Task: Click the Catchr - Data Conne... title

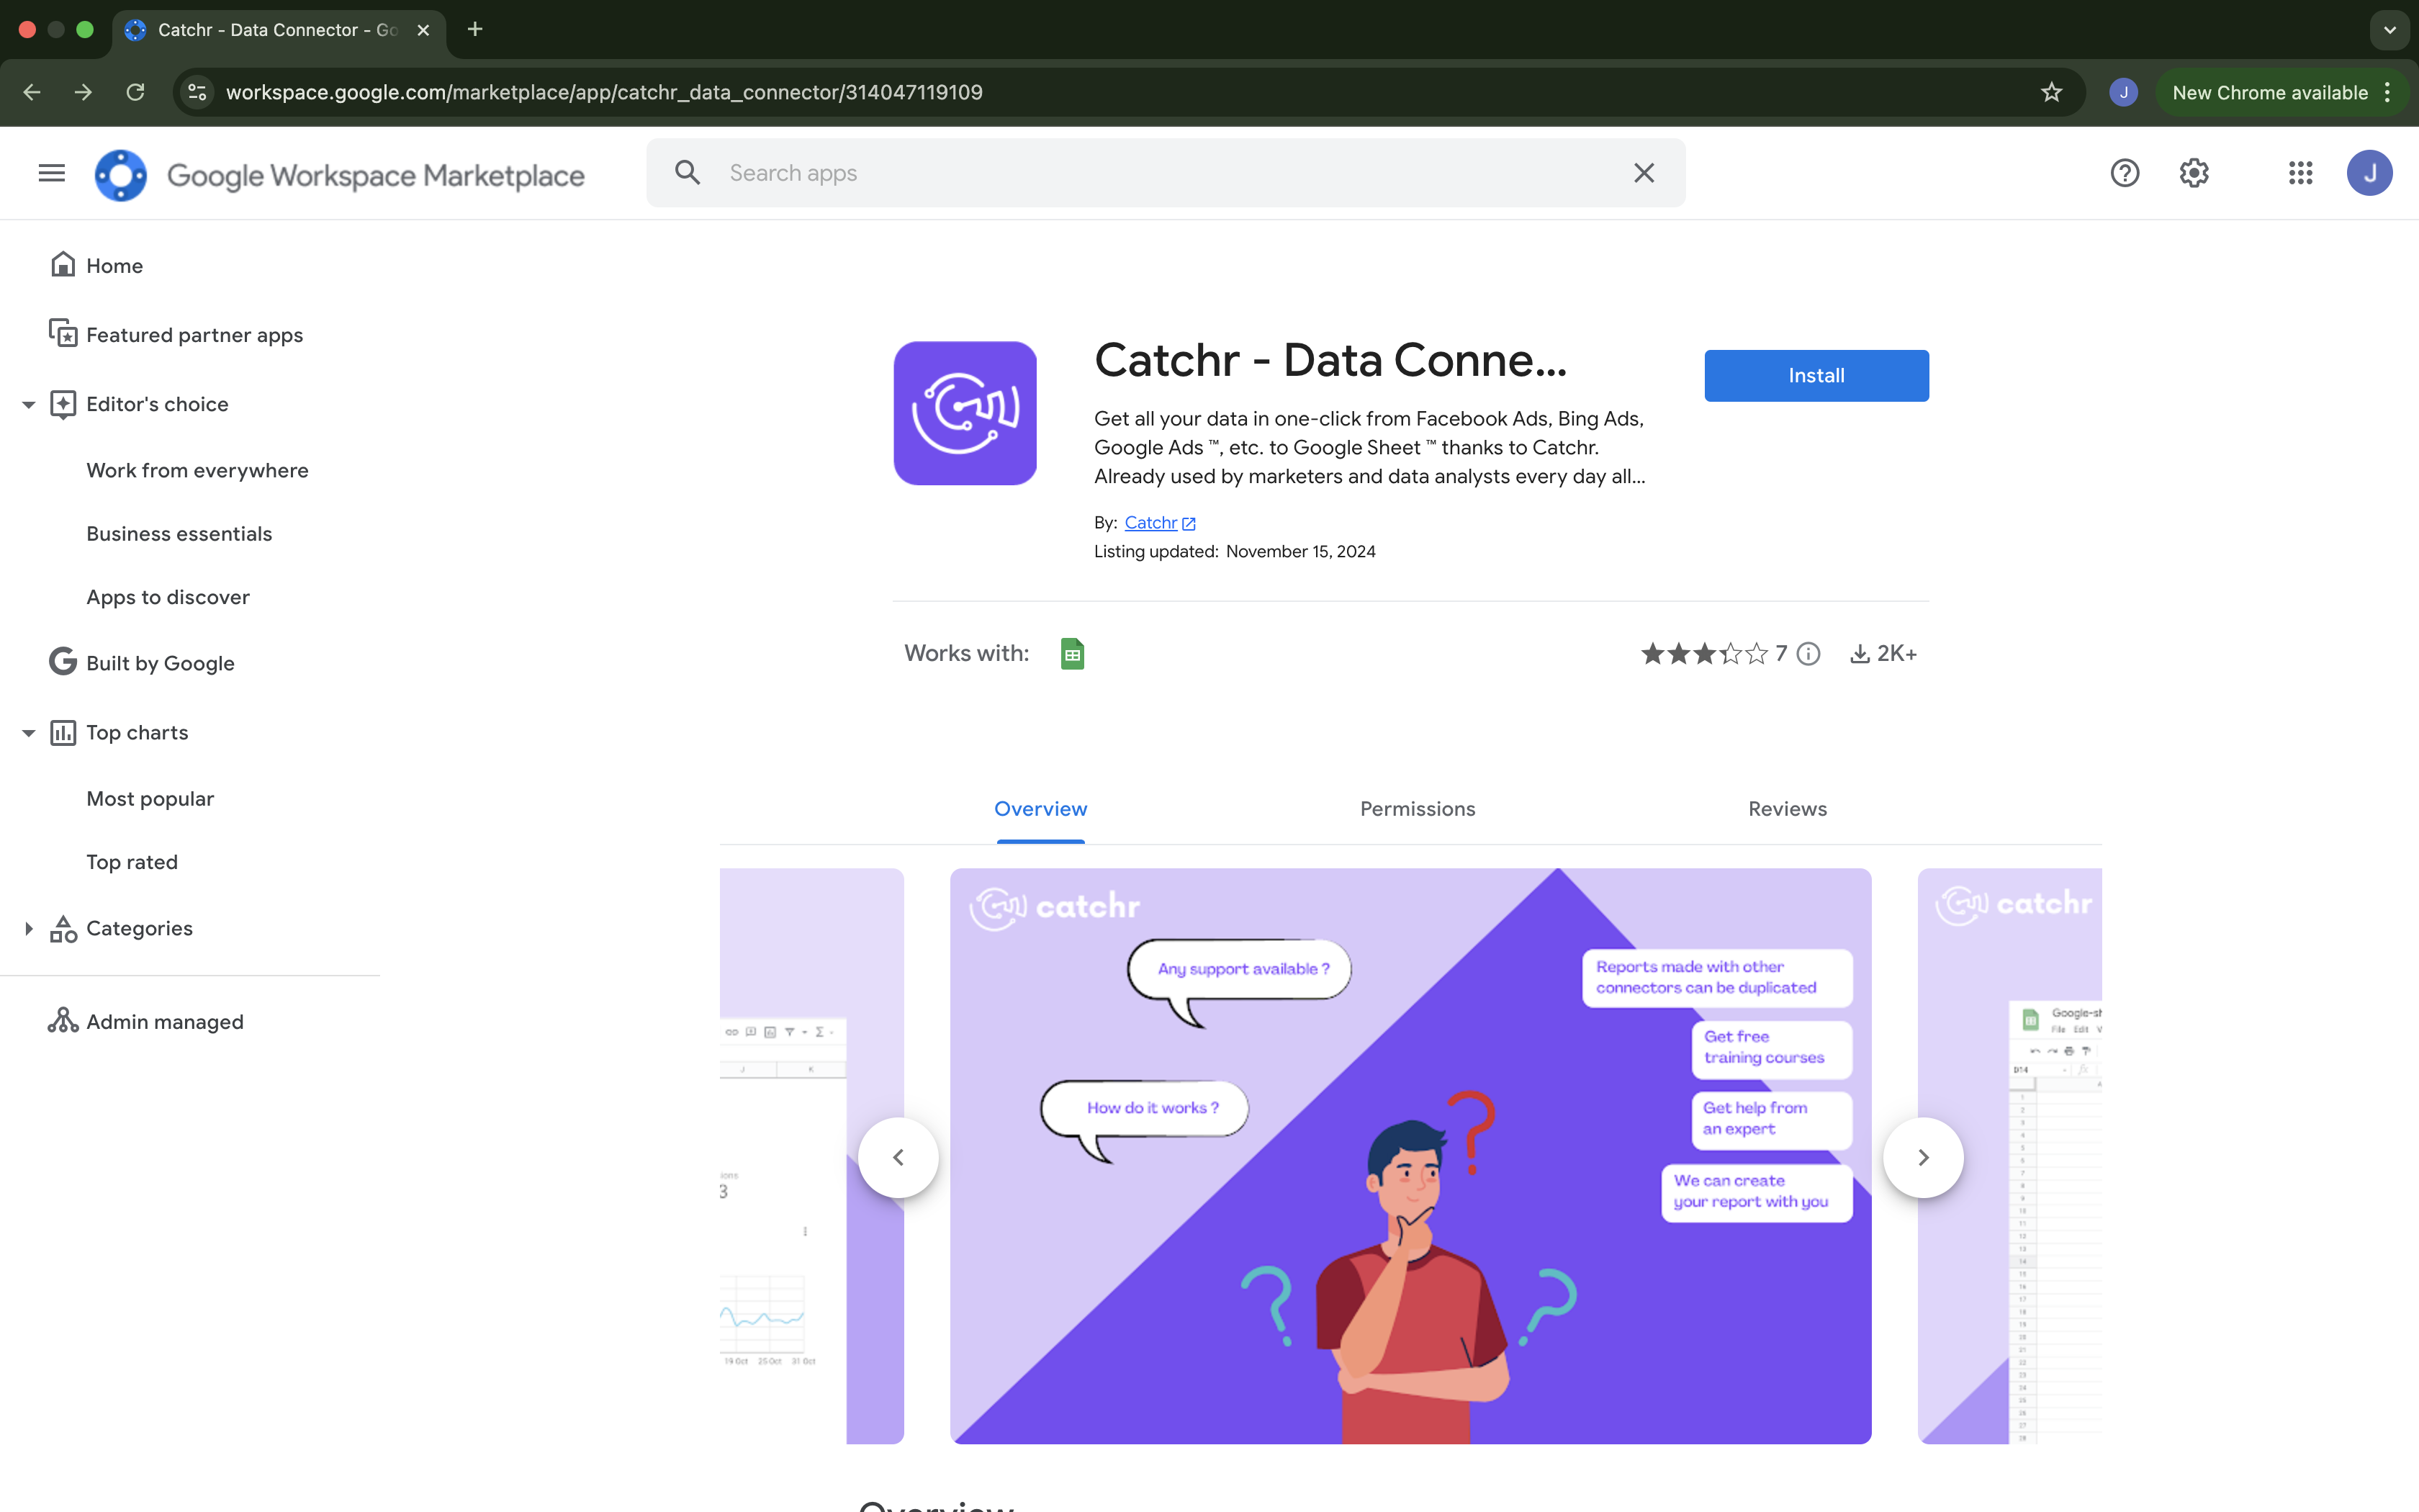Action: pos(1330,360)
